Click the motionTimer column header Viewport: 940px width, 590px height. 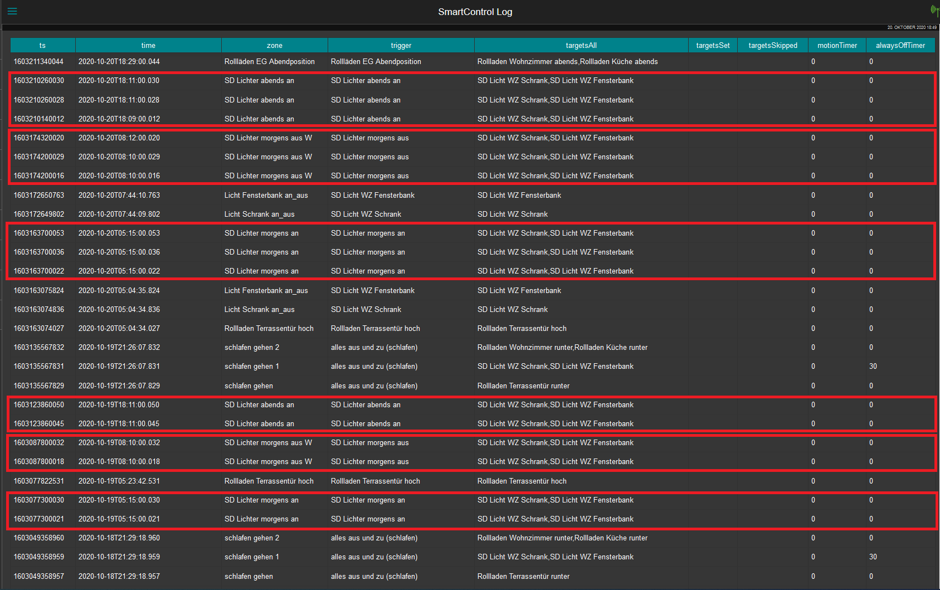tap(837, 45)
